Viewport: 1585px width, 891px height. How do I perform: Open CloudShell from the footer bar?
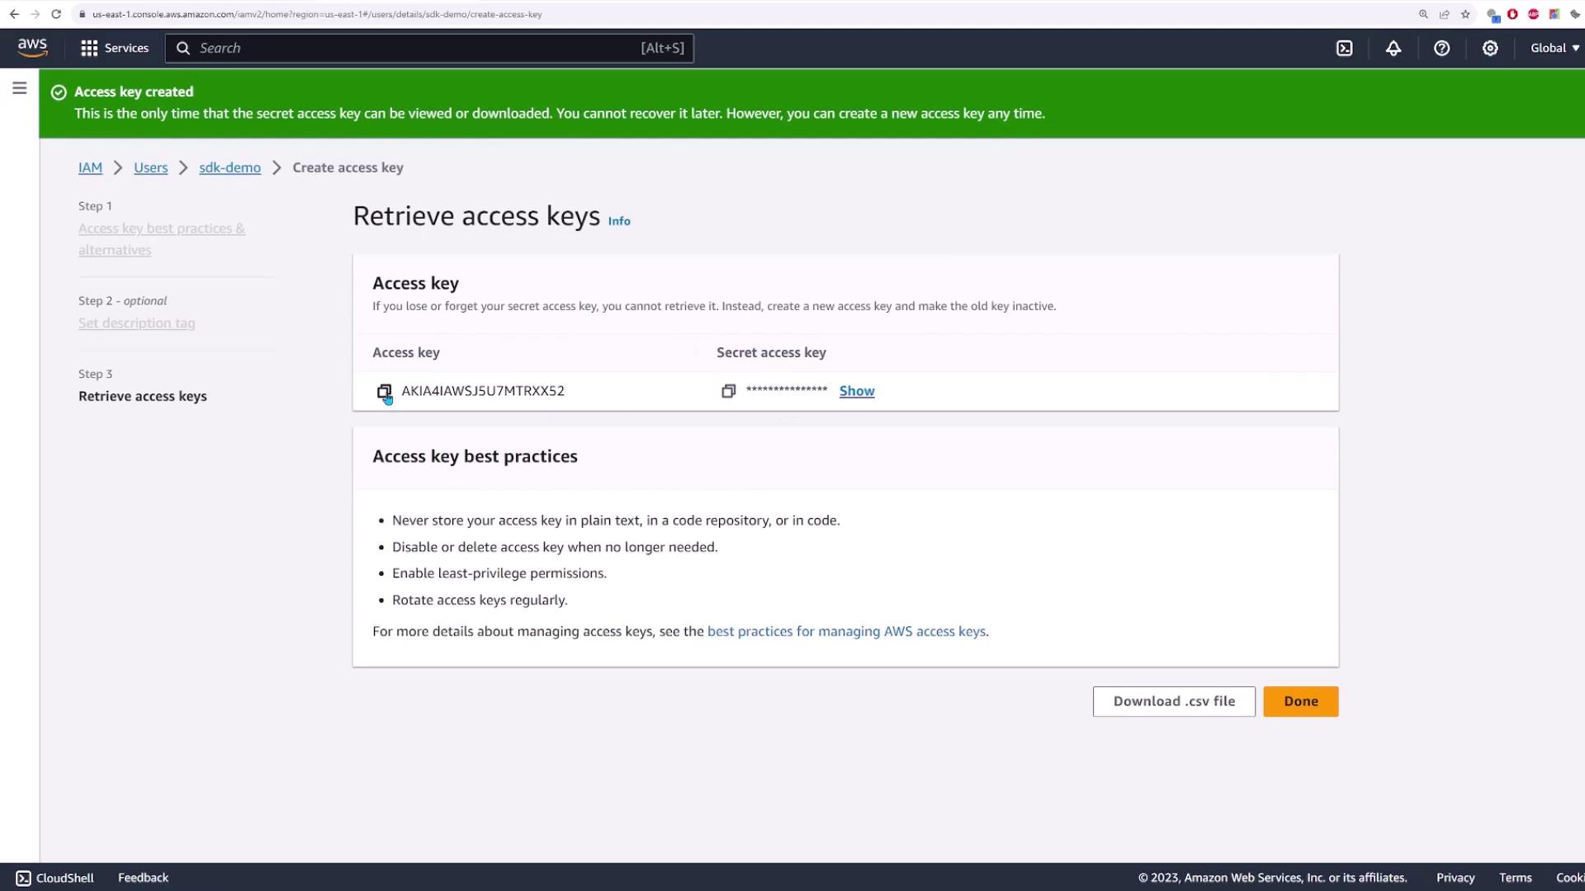coord(55,878)
